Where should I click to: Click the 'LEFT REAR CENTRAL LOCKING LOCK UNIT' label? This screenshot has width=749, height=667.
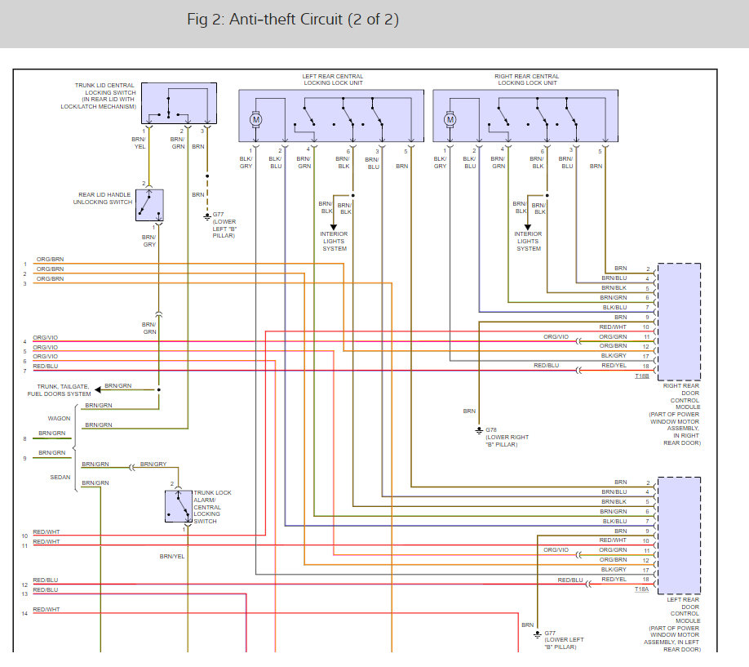tap(333, 79)
